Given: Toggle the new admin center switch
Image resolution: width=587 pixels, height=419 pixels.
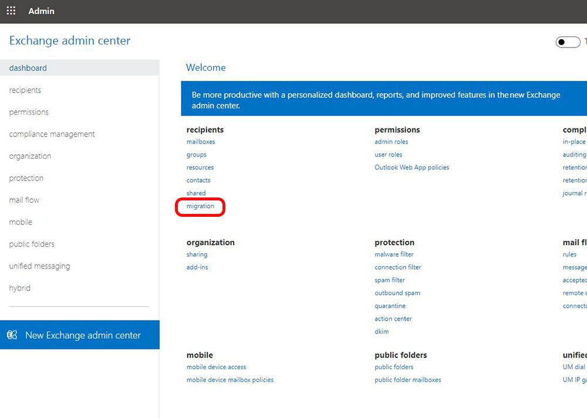Looking at the screenshot, I should point(568,42).
